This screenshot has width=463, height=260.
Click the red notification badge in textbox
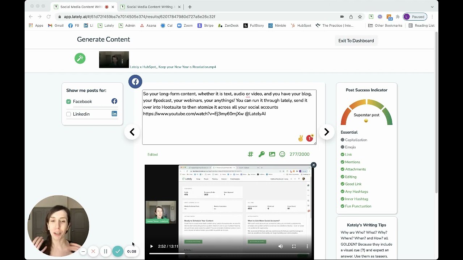tap(310, 138)
